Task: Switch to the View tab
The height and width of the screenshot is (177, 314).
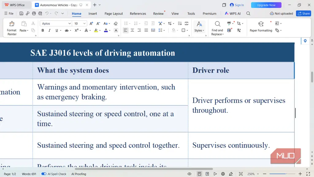Action: (x=175, y=14)
